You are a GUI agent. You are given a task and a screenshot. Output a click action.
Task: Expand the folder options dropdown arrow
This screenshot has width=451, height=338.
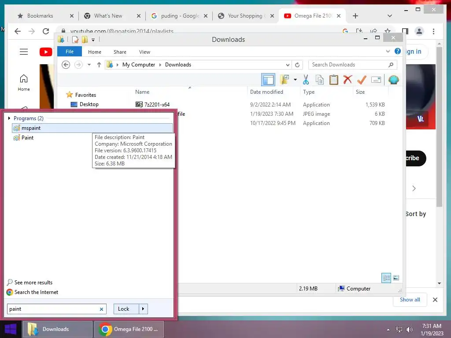tap(295, 80)
